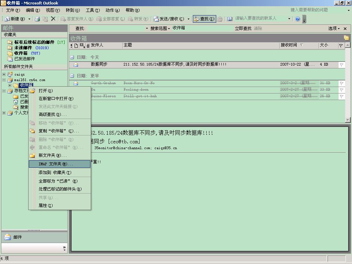
Task: Click the Print icon in toolbar
Action: pos(37,19)
